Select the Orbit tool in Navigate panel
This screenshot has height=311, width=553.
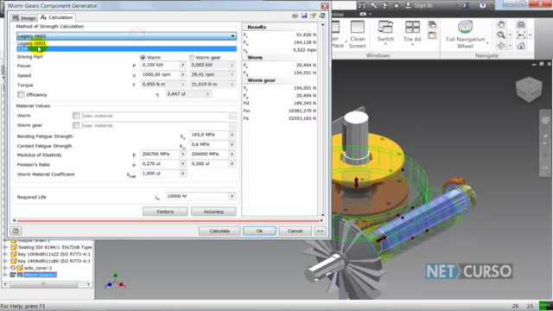tap(501, 45)
